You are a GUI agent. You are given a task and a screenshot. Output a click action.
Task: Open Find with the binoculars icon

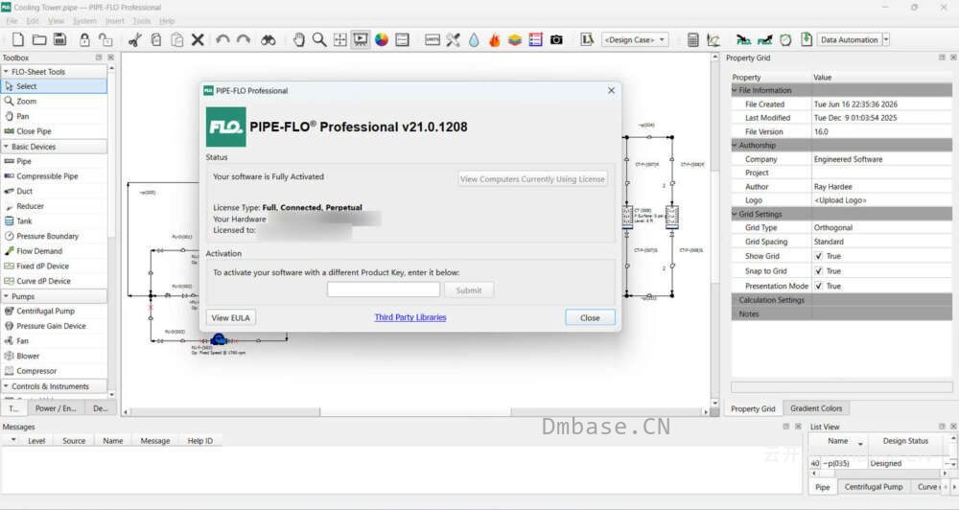pos(268,40)
